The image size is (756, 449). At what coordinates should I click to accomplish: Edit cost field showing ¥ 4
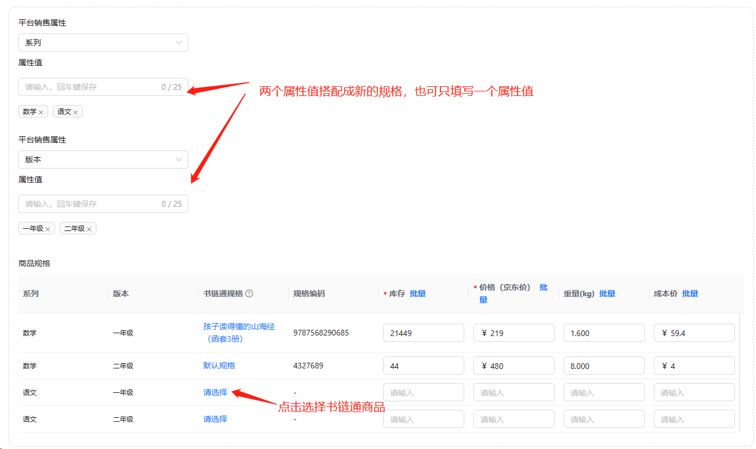pyautogui.click(x=694, y=366)
